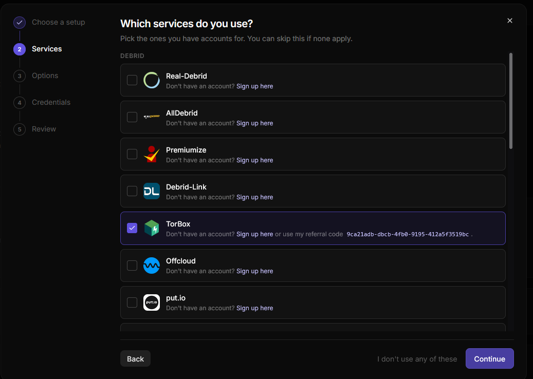533x379 pixels.
Task: Open AllDebrid Sign up here link
Action: 254,123
